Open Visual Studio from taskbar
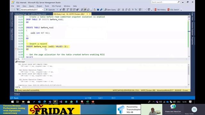The width and height of the screenshot is (205, 115). pyautogui.click(x=61, y=102)
